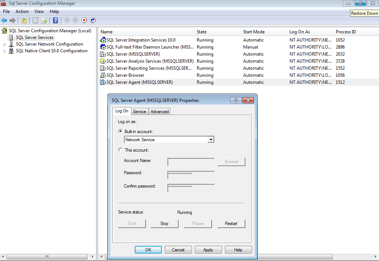Click the Restore Down window button
The width and height of the screenshot is (379, 261).
tap(360, 3)
